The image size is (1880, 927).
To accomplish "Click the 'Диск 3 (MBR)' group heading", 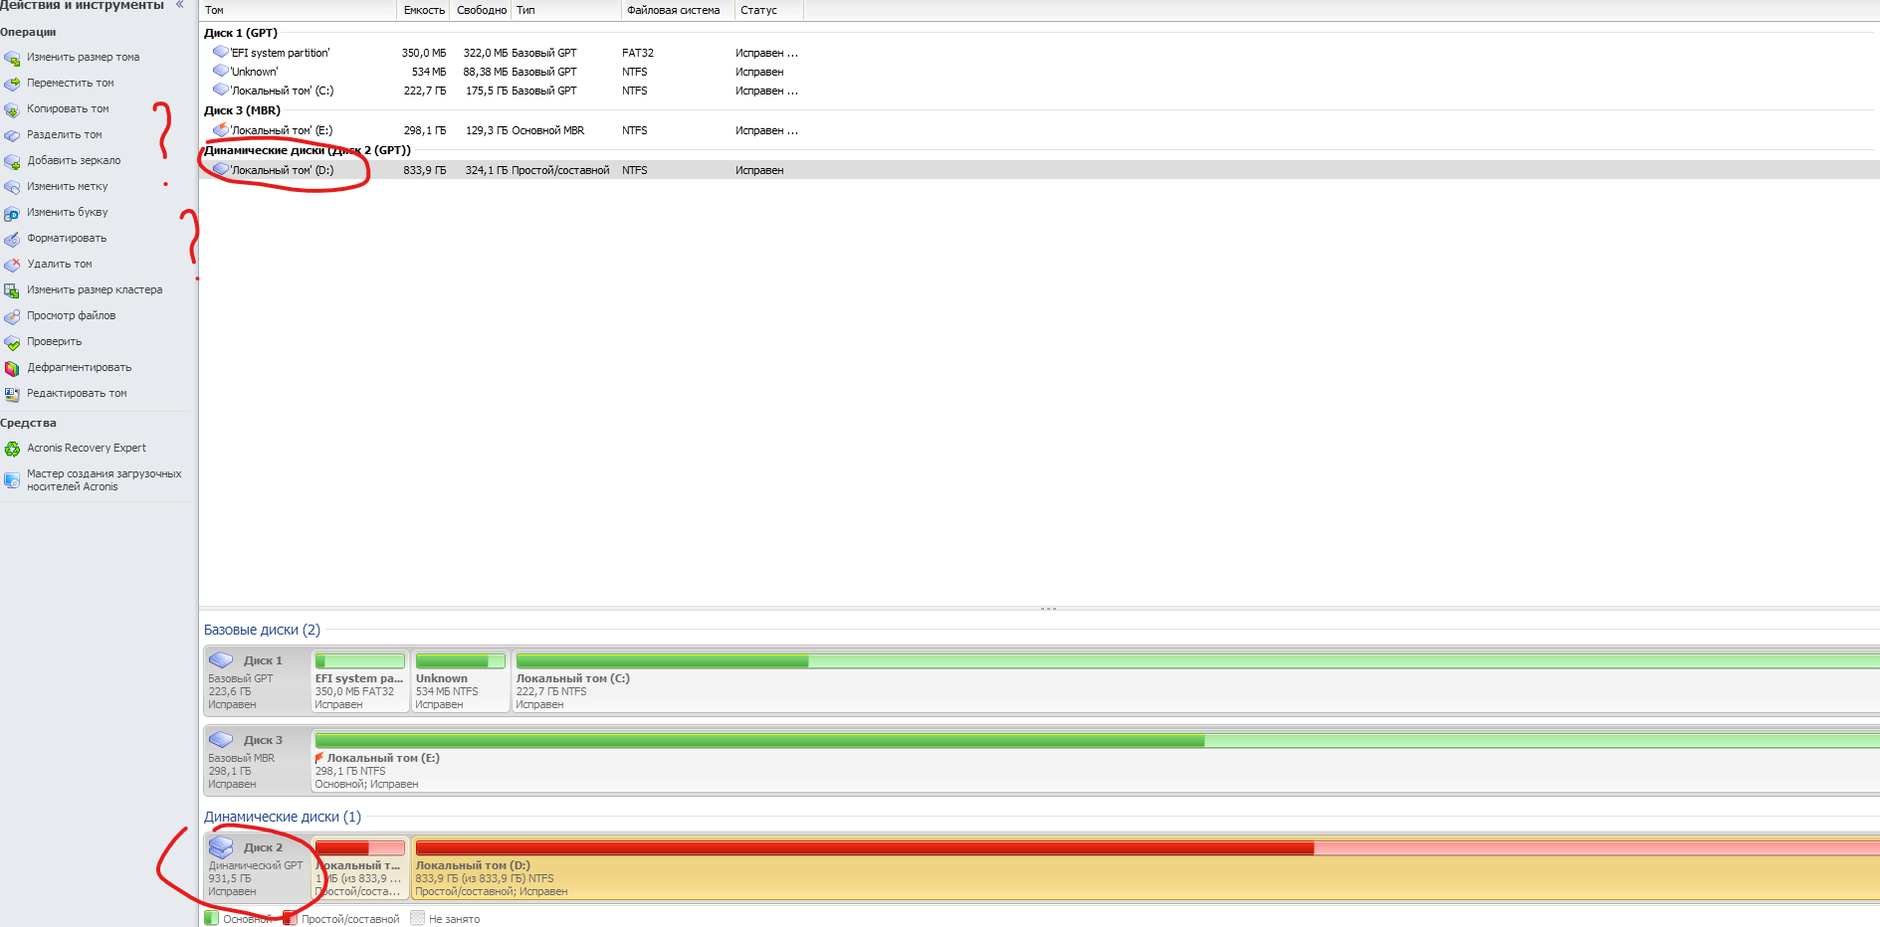I will [x=242, y=110].
